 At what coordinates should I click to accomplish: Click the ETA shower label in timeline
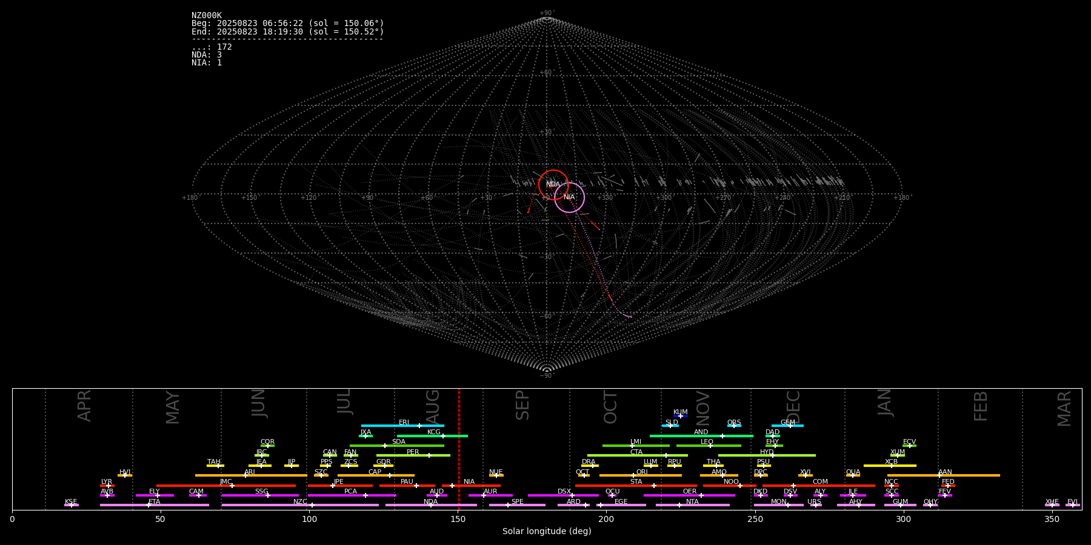coord(155,502)
